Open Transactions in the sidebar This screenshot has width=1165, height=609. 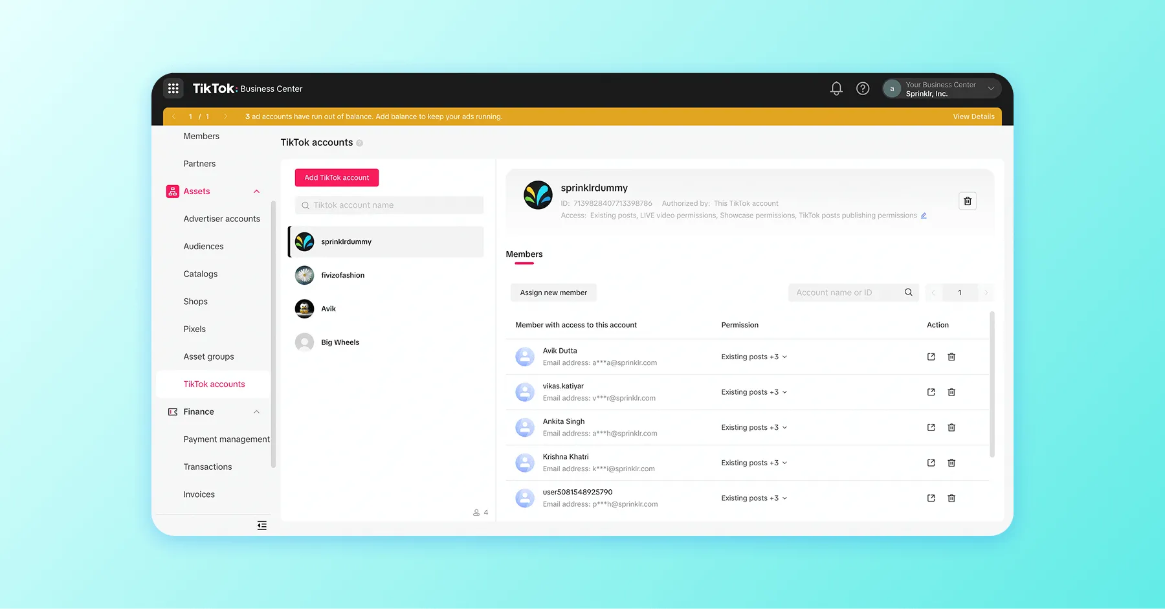click(207, 467)
